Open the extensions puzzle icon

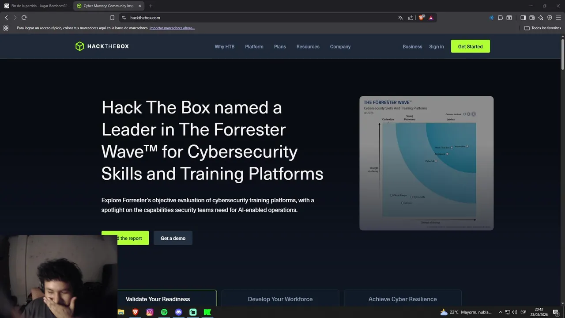pyautogui.click(x=500, y=18)
